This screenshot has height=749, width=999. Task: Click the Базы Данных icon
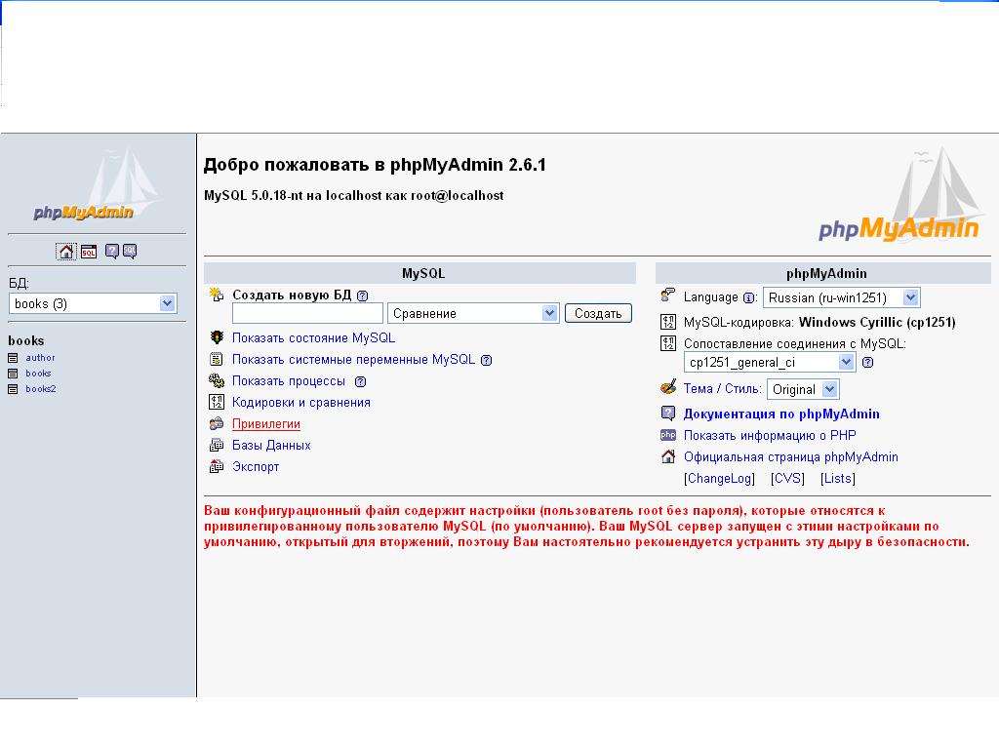click(217, 445)
